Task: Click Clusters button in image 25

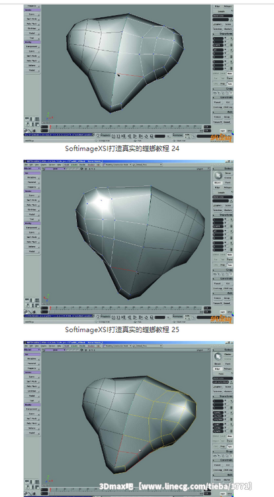Action: tap(228, 210)
